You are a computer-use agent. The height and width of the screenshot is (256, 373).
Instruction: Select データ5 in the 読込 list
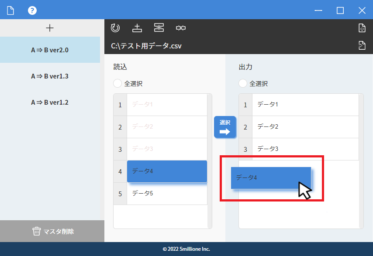(x=167, y=193)
